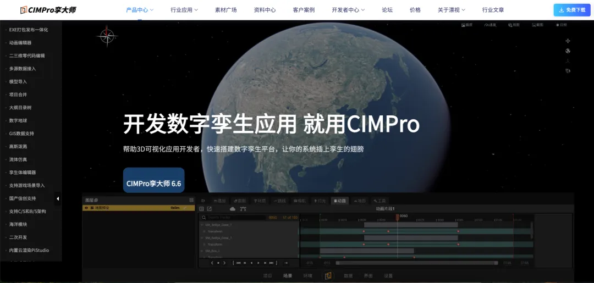Click the 图层 panel menu icon

(x=191, y=200)
